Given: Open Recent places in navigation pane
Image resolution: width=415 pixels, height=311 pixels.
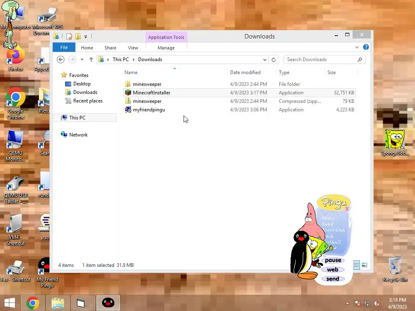Looking at the screenshot, I should pos(88,101).
